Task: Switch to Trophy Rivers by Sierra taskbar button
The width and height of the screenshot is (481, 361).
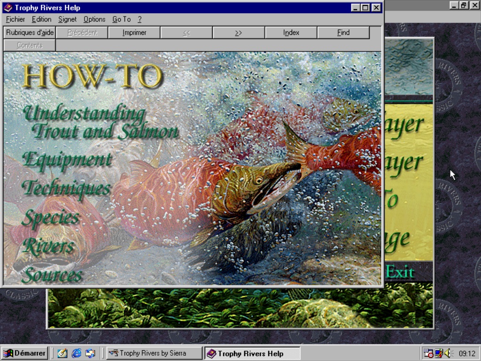Action: coord(154,353)
